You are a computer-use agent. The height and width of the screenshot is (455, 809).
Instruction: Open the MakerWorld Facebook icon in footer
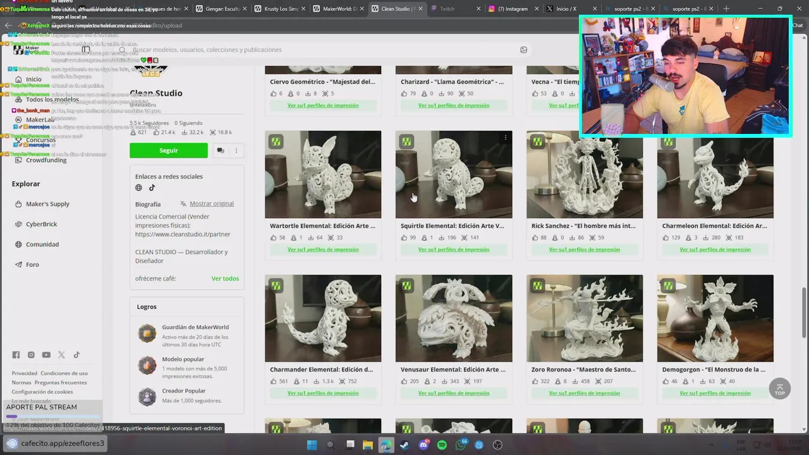pos(16,355)
